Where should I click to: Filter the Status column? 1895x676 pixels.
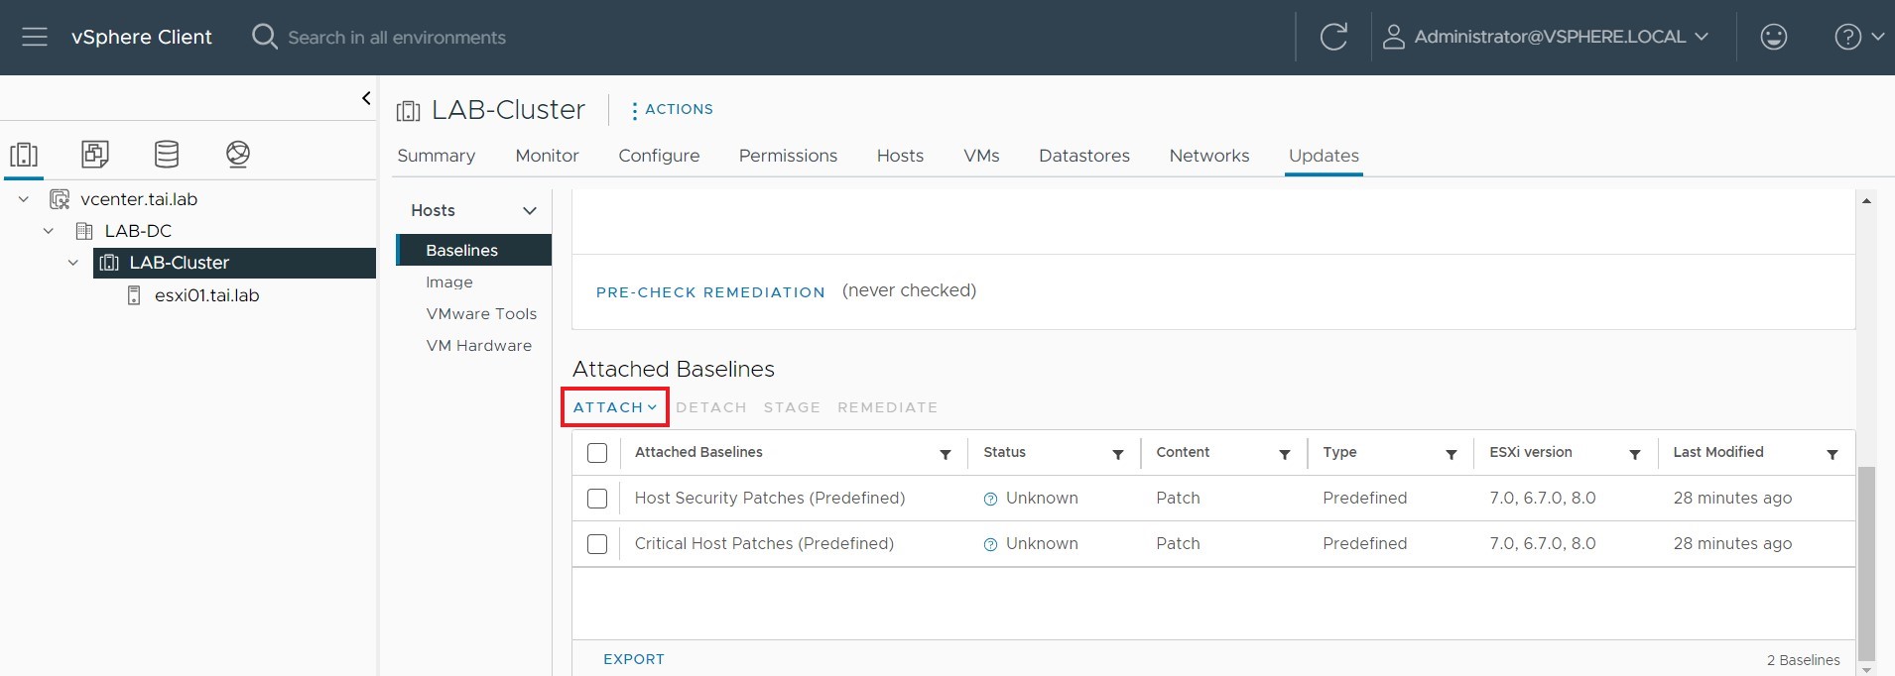click(1118, 454)
